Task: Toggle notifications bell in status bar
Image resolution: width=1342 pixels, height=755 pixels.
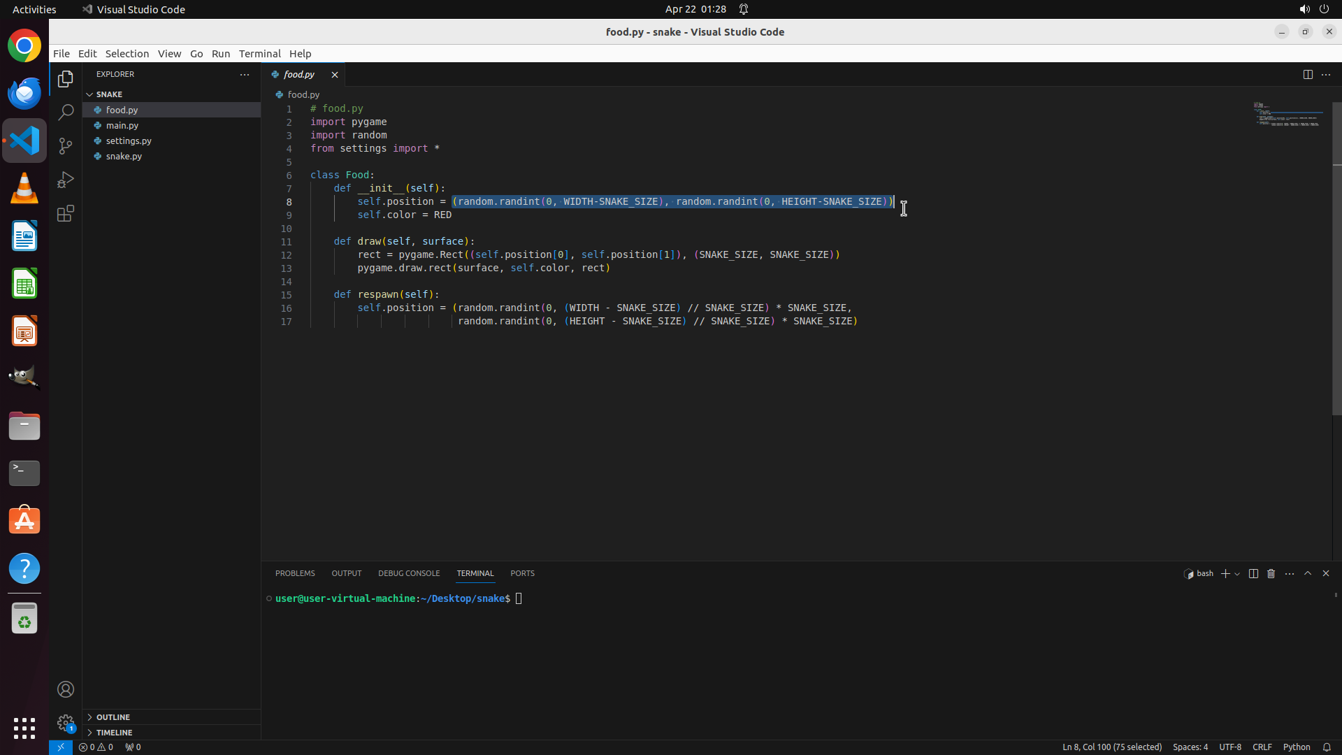Action: click(x=1327, y=747)
